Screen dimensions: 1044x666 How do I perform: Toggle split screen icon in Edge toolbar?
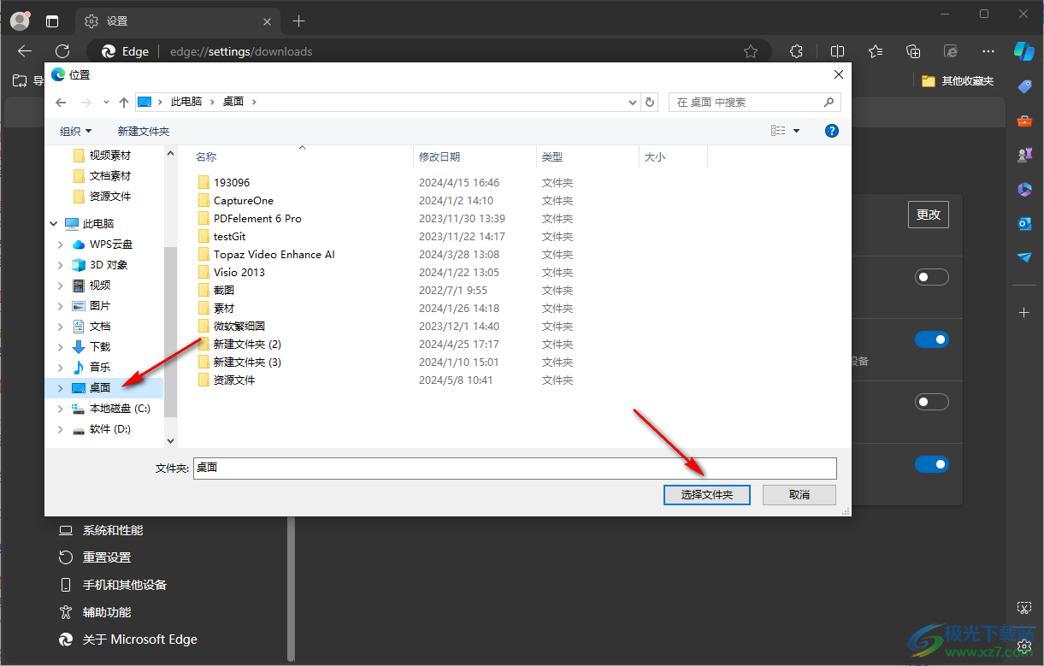[838, 51]
